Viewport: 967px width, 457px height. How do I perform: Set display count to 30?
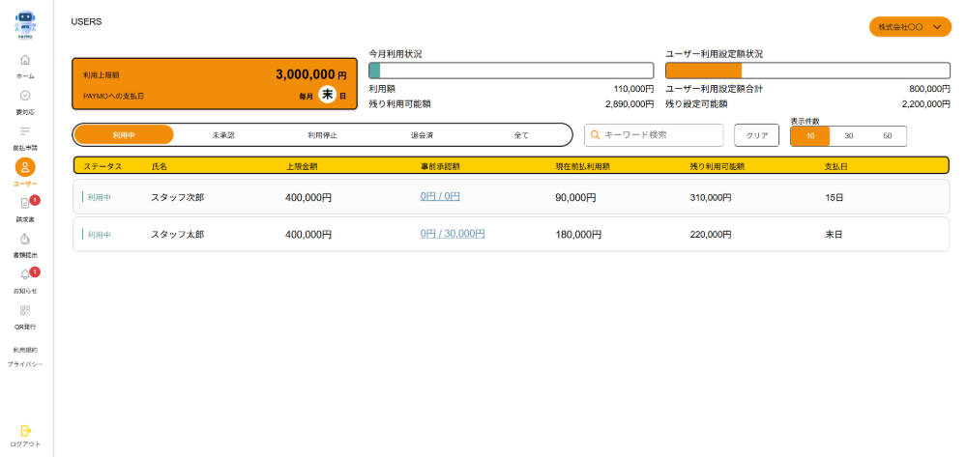click(x=849, y=135)
